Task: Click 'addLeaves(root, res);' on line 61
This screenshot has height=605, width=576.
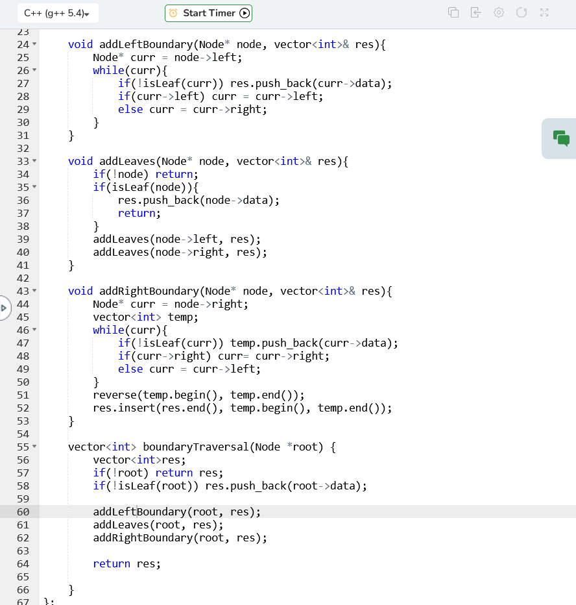Action: pyautogui.click(x=158, y=525)
